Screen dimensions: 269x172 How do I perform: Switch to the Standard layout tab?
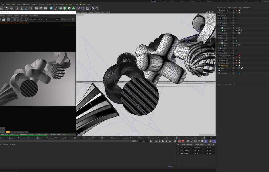(163, 1)
